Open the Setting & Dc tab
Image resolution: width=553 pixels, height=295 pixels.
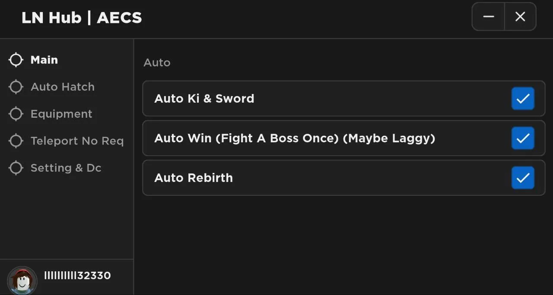pyautogui.click(x=66, y=168)
